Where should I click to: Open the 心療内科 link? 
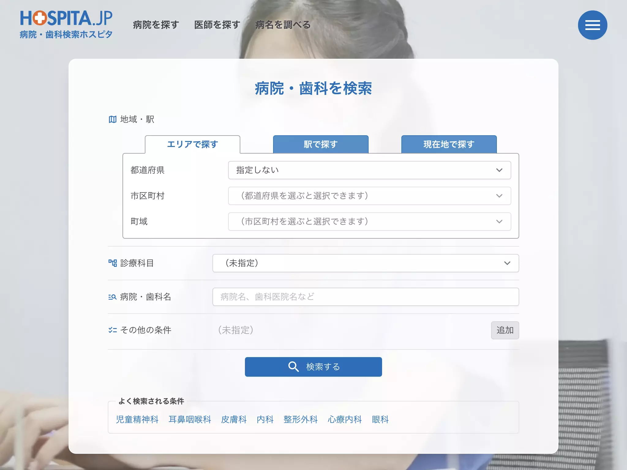click(x=345, y=420)
